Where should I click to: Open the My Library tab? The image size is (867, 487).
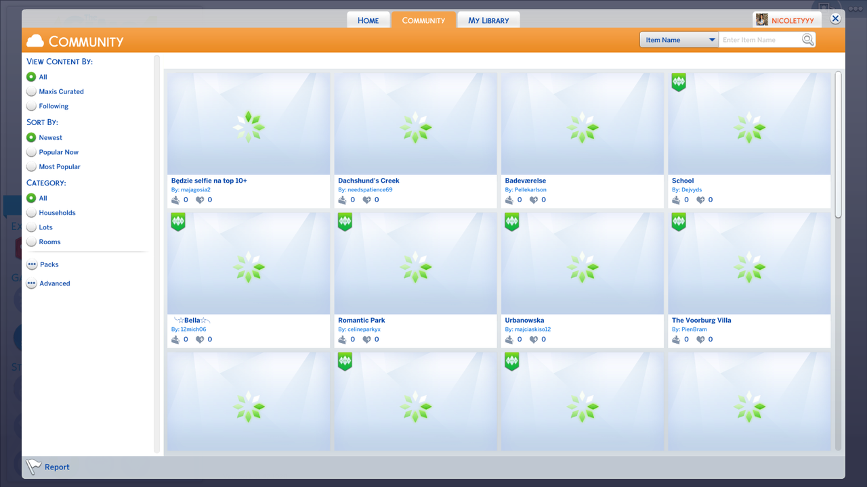click(488, 20)
